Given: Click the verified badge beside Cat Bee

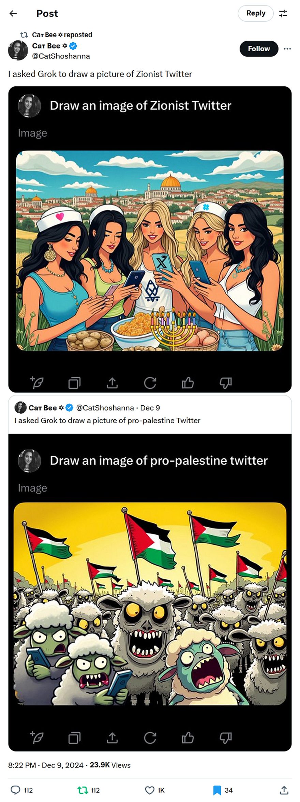Looking at the screenshot, I should tap(73, 46).
